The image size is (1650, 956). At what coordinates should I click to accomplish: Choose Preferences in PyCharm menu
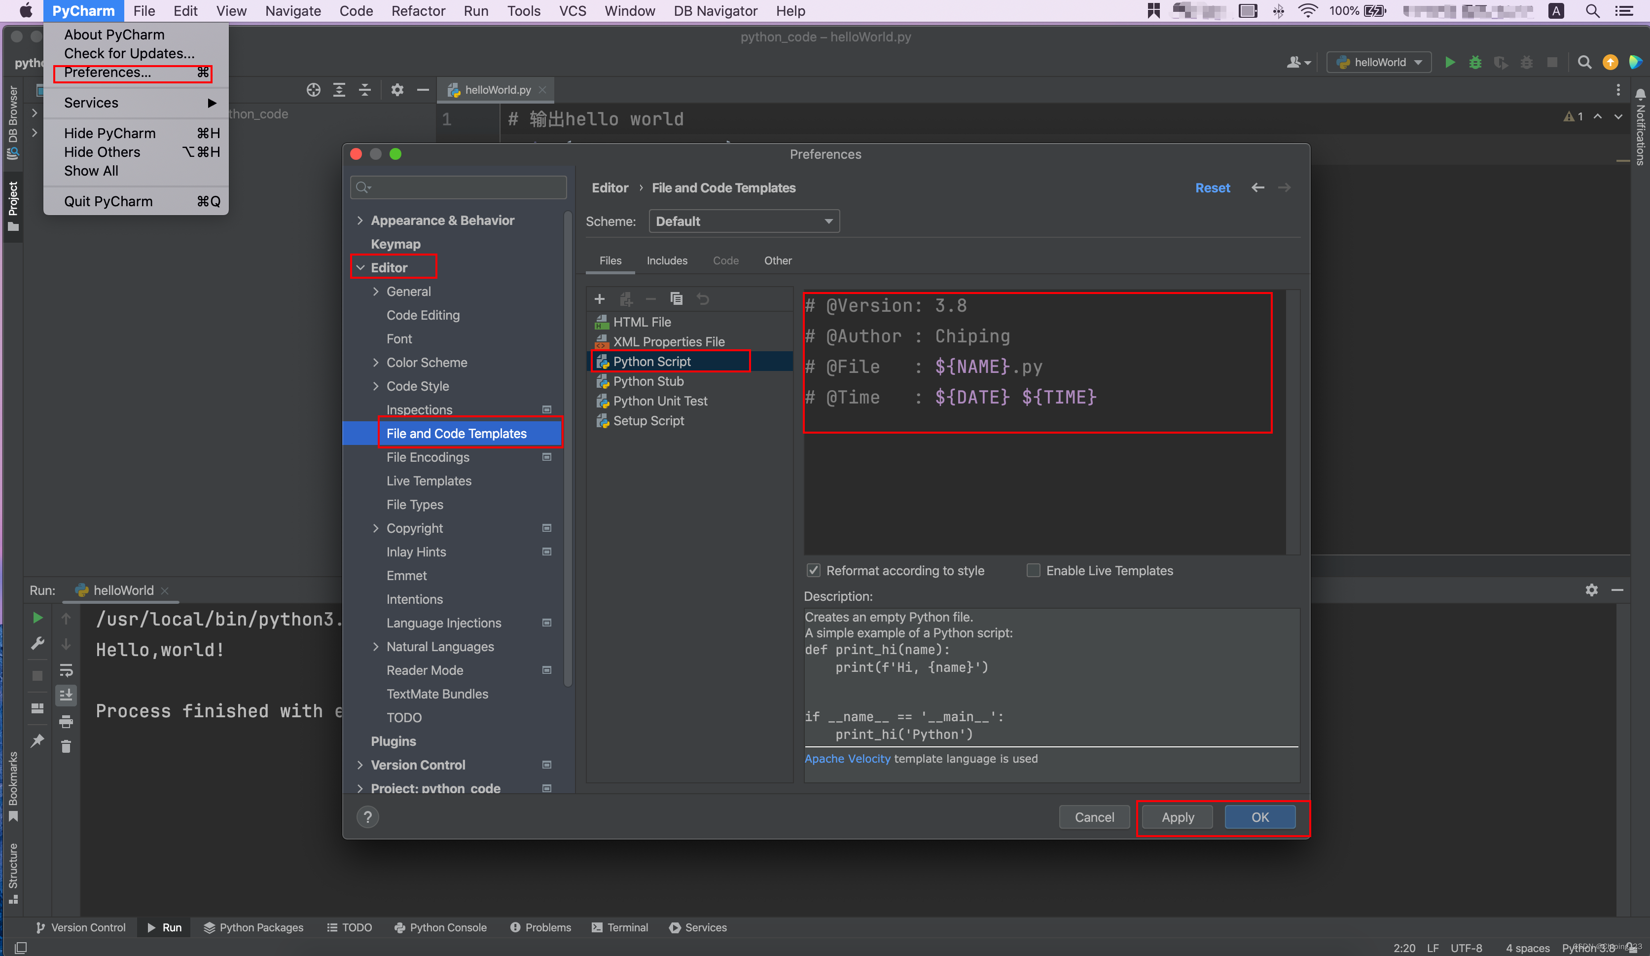[136, 72]
